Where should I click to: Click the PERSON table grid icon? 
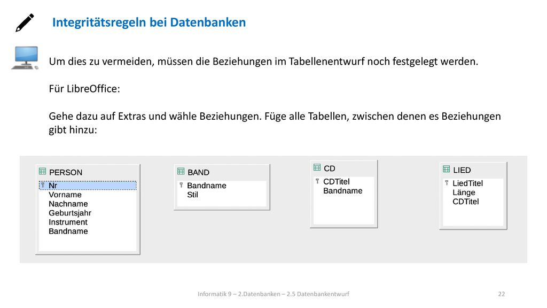click(x=43, y=172)
